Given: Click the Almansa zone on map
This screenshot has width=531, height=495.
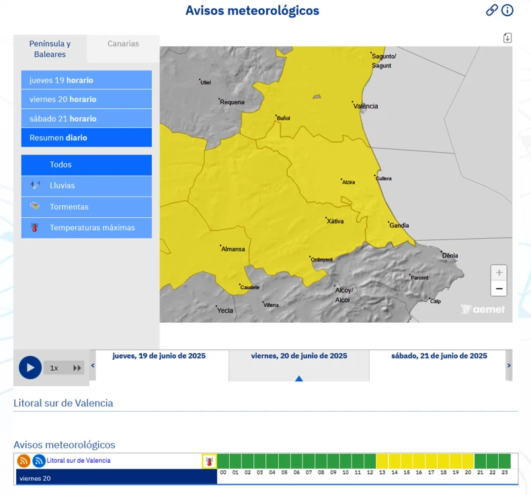Looking at the screenshot, I should pos(233,249).
